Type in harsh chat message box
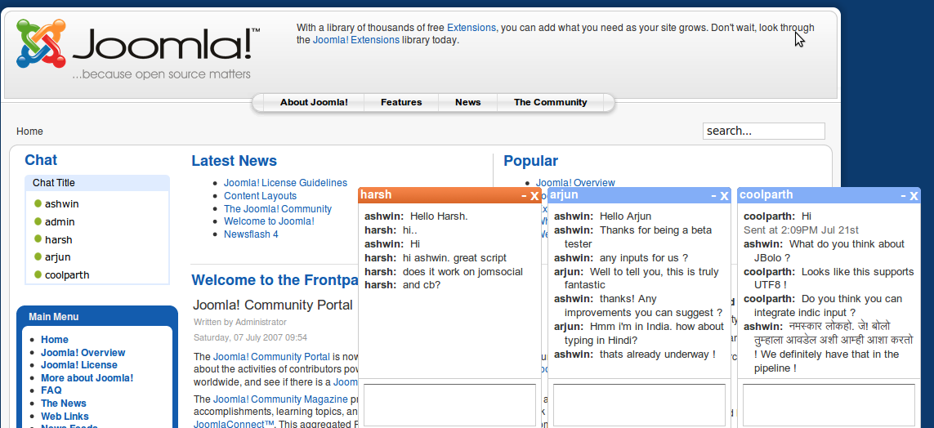The width and height of the screenshot is (934, 428). point(449,404)
